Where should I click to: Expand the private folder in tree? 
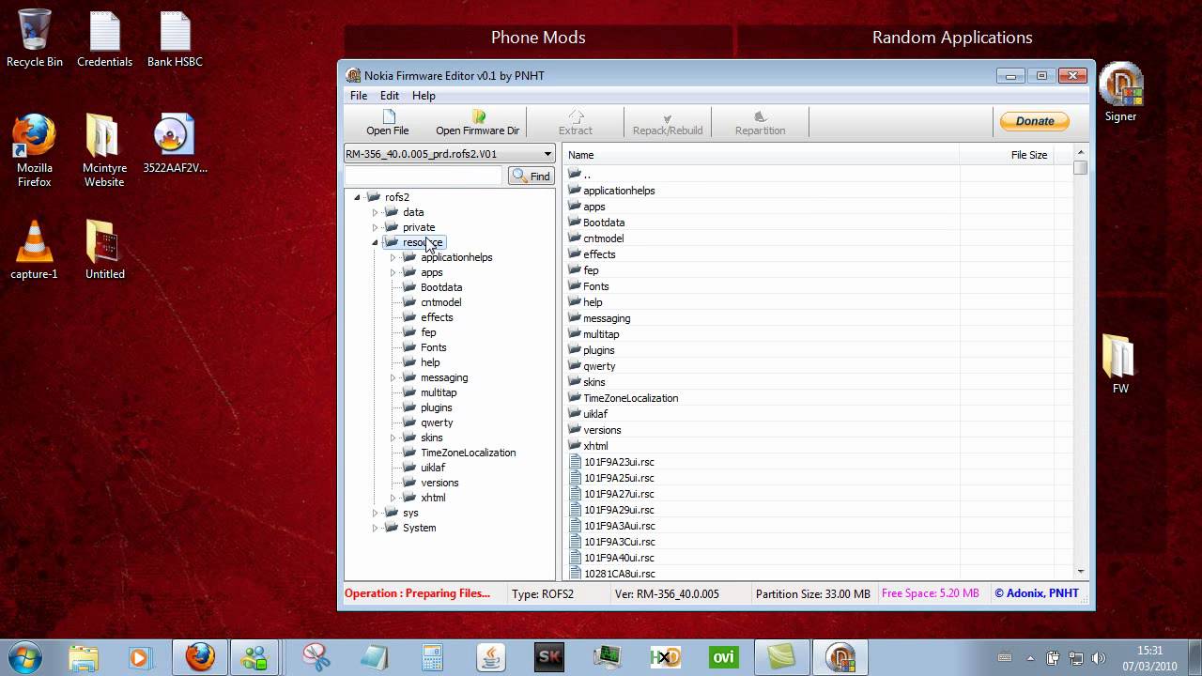pos(375,227)
